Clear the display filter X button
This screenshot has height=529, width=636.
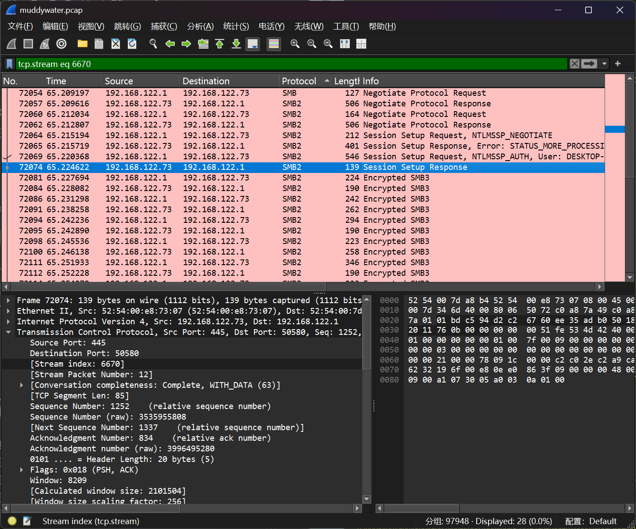[x=575, y=64]
